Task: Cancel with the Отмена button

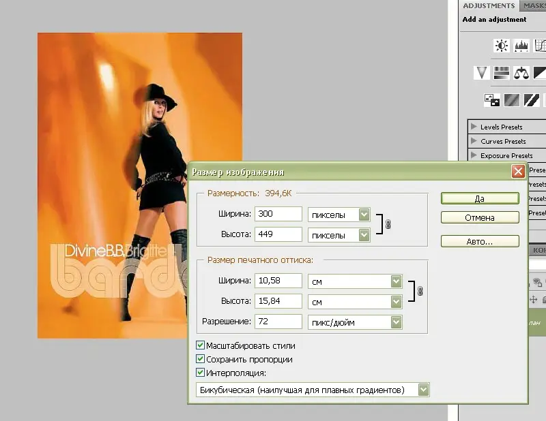Action: (480, 217)
